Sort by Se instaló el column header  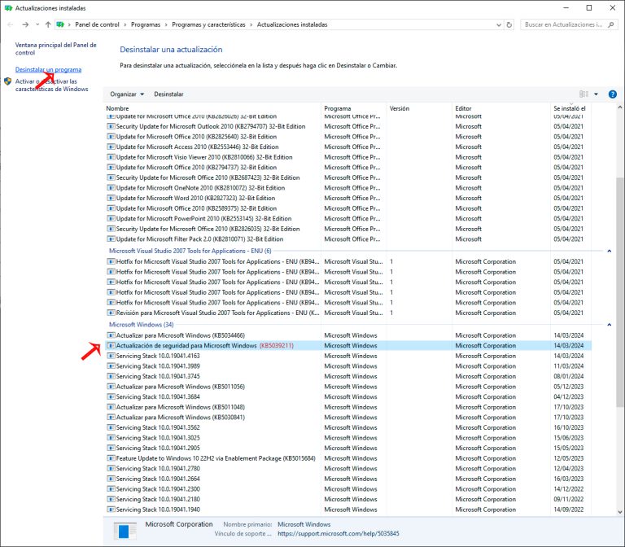click(569, 108)
